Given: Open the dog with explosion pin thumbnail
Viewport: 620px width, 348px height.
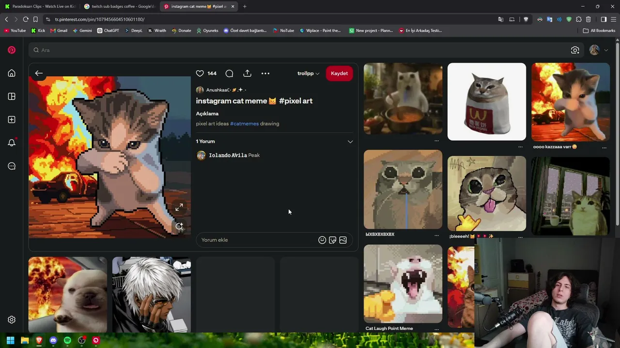Looking at the screenshot, I should (68, 294).
